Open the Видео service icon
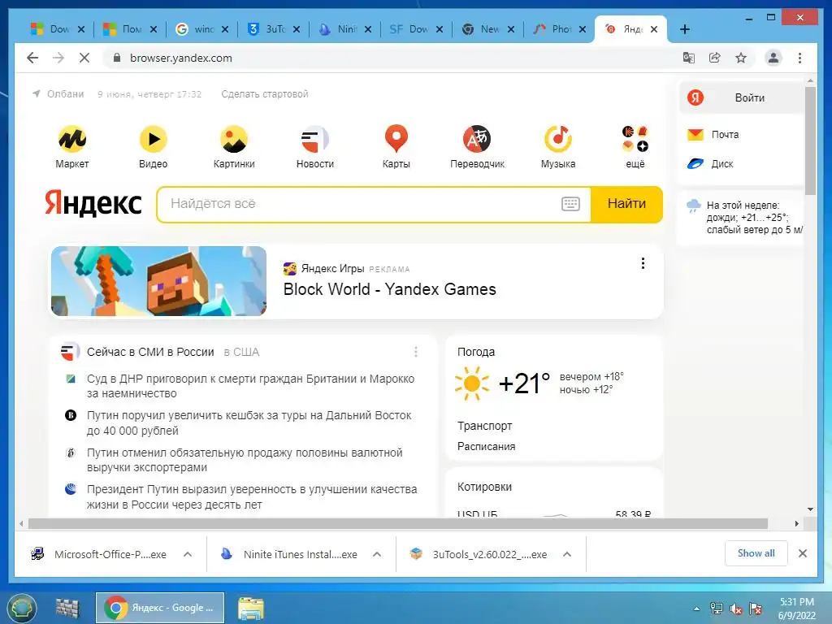This screenshot has height=624, width=832. click(x=154, y=139)
